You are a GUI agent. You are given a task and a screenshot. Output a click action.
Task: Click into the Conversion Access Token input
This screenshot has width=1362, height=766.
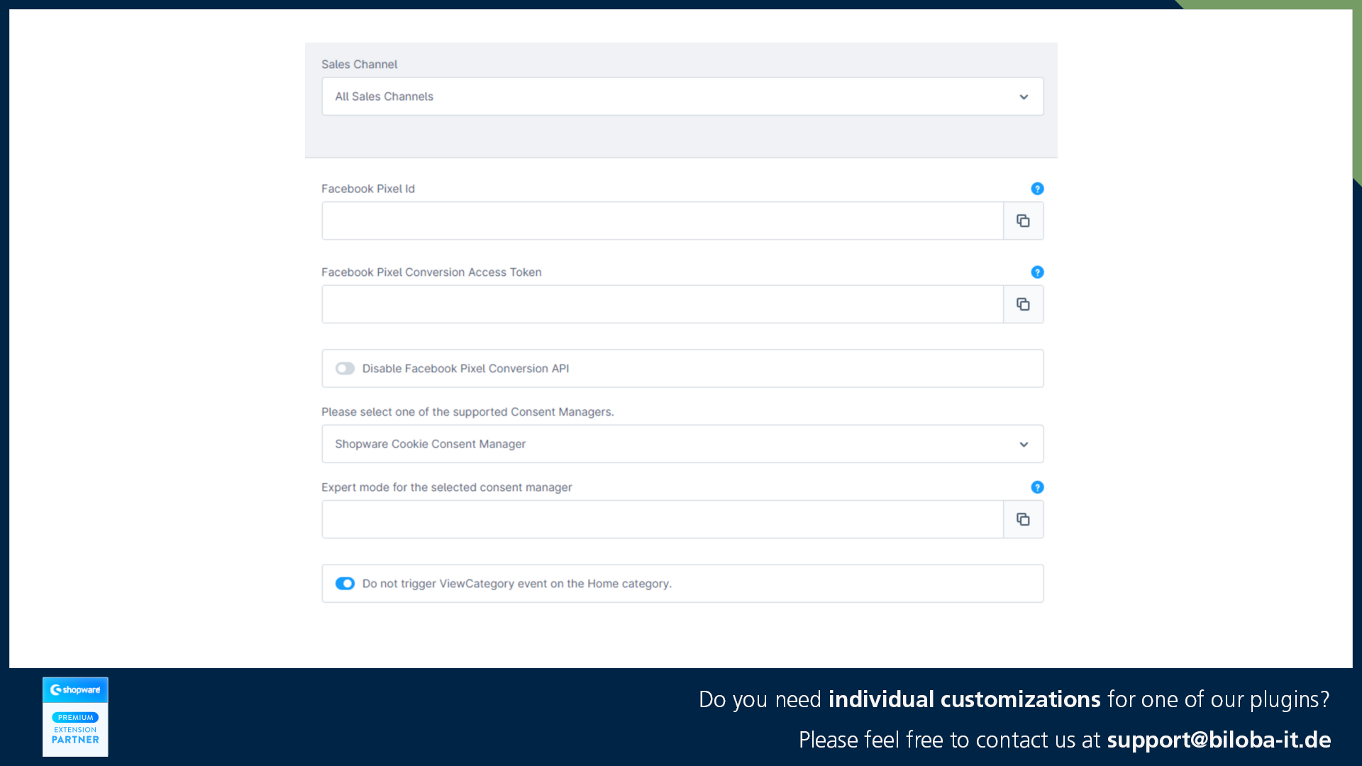coord(662,304)
